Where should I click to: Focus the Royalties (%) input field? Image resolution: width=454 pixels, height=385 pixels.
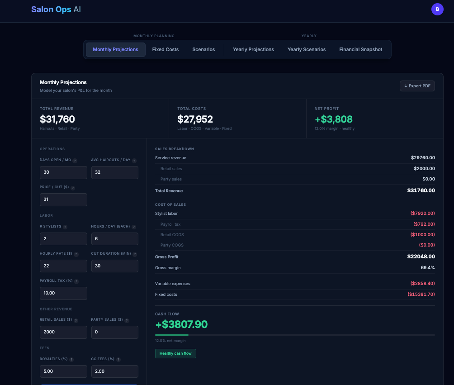pyautogui.click(x=63, y=371)
